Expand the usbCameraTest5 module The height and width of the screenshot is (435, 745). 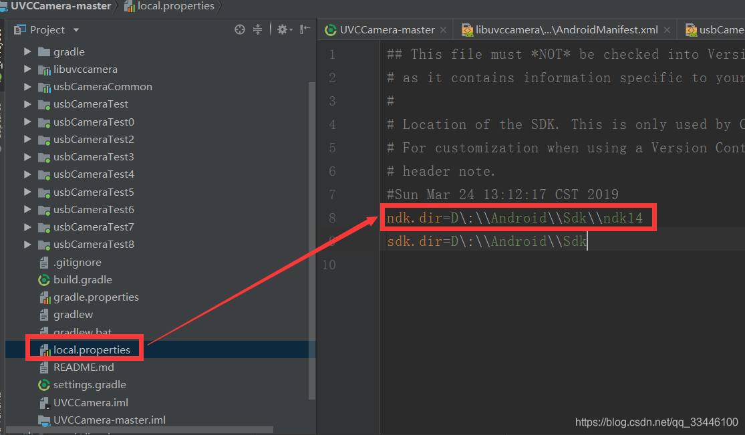click(x=27, y=192)
